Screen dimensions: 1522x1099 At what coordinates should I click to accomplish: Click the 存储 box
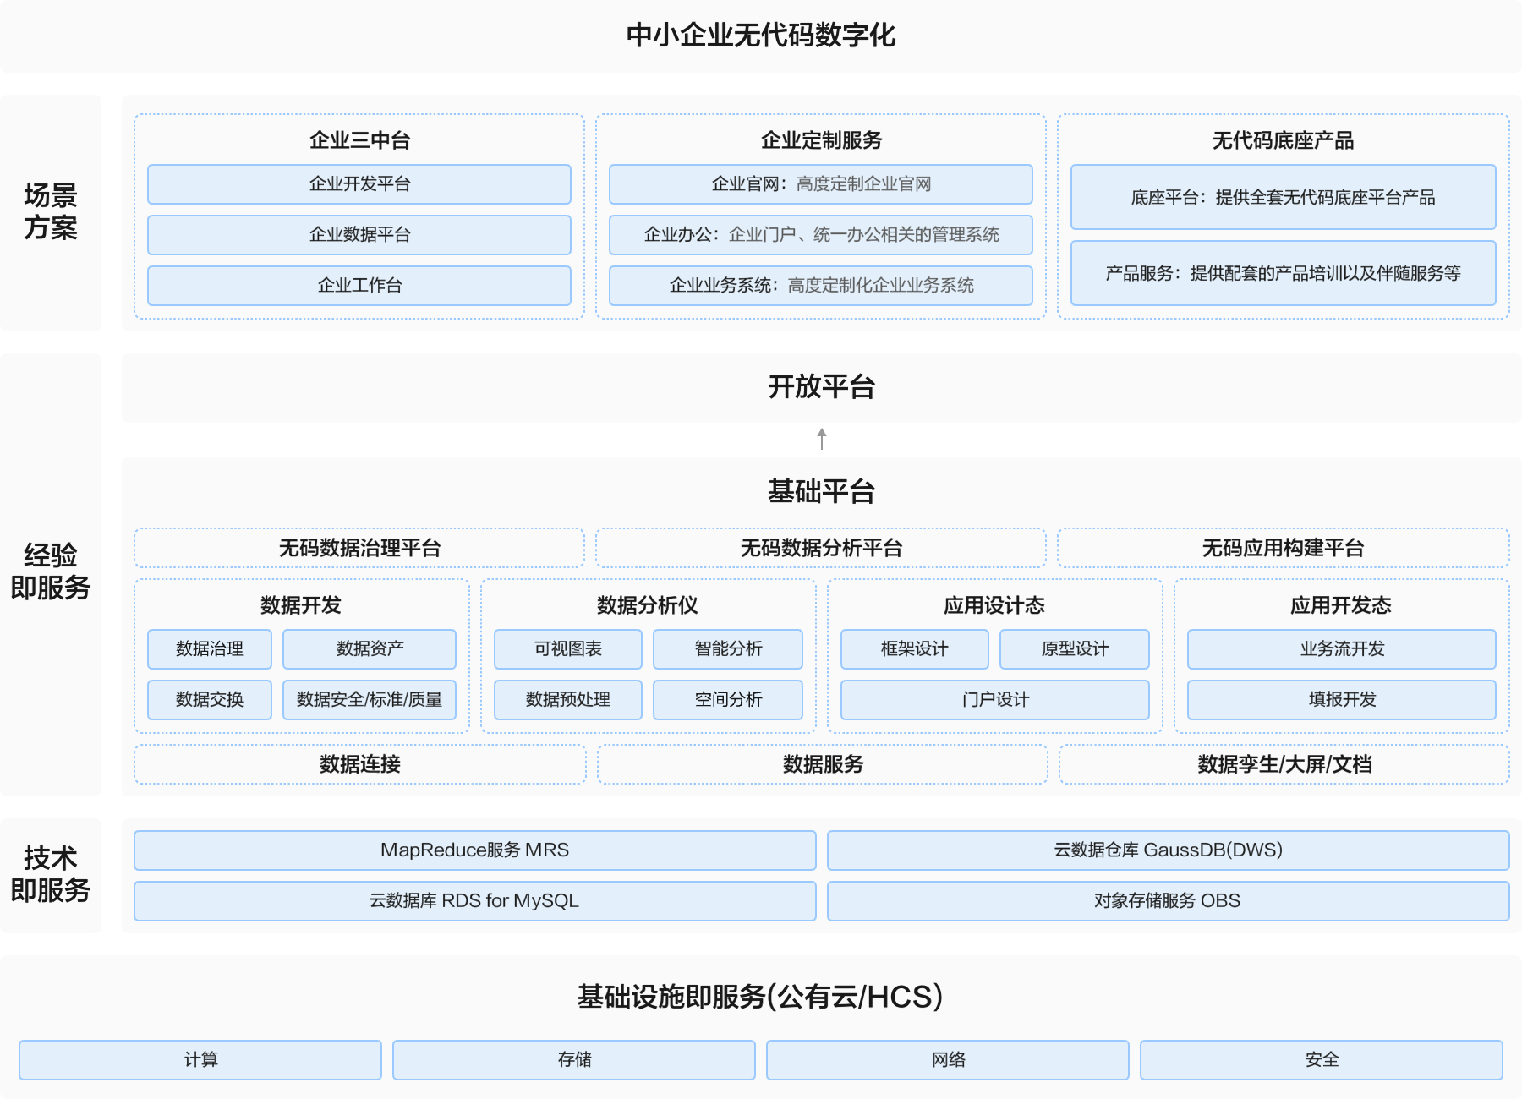tap(574, 1060)
